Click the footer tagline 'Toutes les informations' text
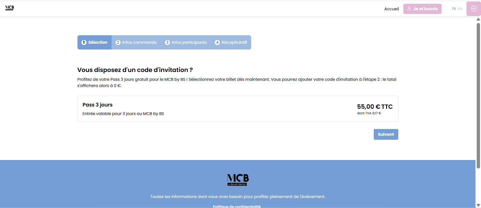The width and height of the screenshot is (481, 208). click(238, 196)
